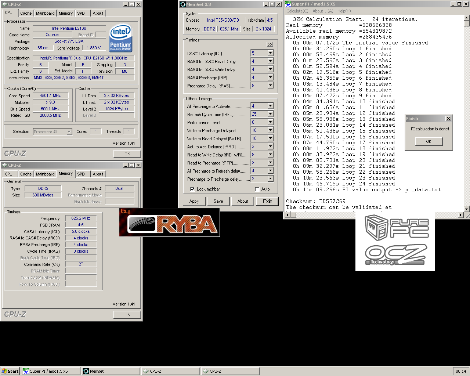Switch to Memset in the taskbar
Screen dimensions: 470x376
coord(111,371)
